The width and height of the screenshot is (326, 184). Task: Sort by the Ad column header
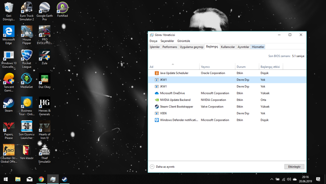[x=174, y=66]
